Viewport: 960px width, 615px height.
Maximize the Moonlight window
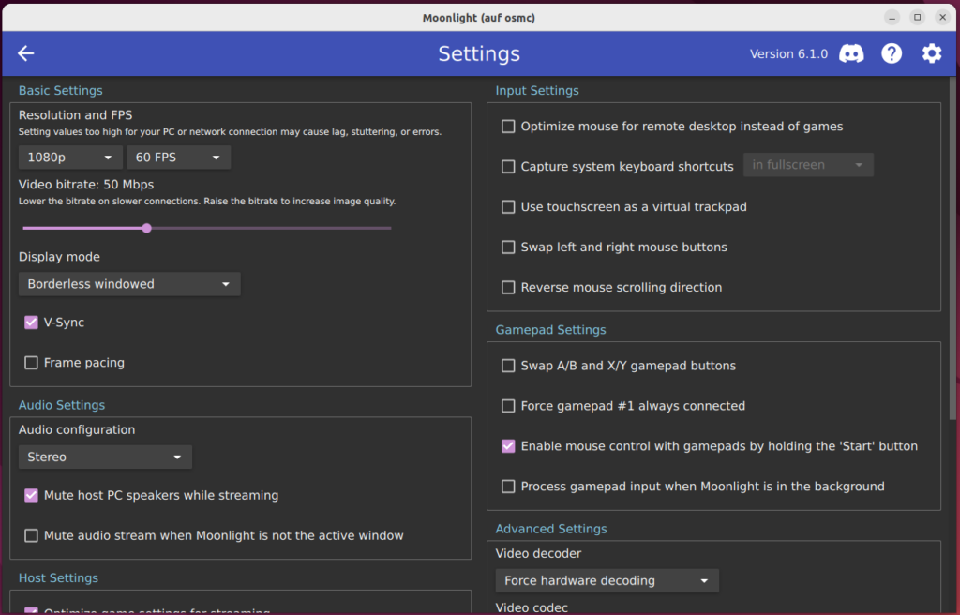(917, 17)
